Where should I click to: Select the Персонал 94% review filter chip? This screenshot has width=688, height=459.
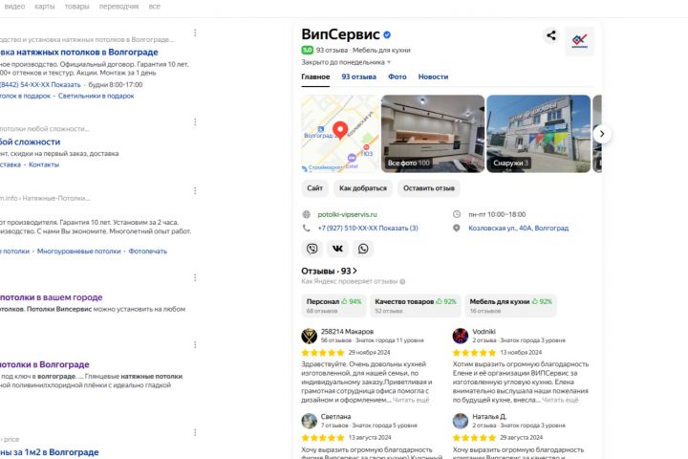click(333, 305)
